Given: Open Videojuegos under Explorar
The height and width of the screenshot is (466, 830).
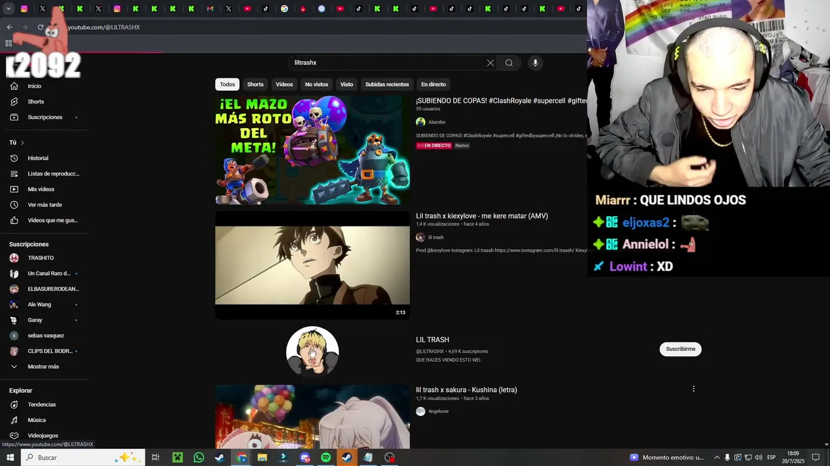Looking at the screenshot, I should [44, 436].
